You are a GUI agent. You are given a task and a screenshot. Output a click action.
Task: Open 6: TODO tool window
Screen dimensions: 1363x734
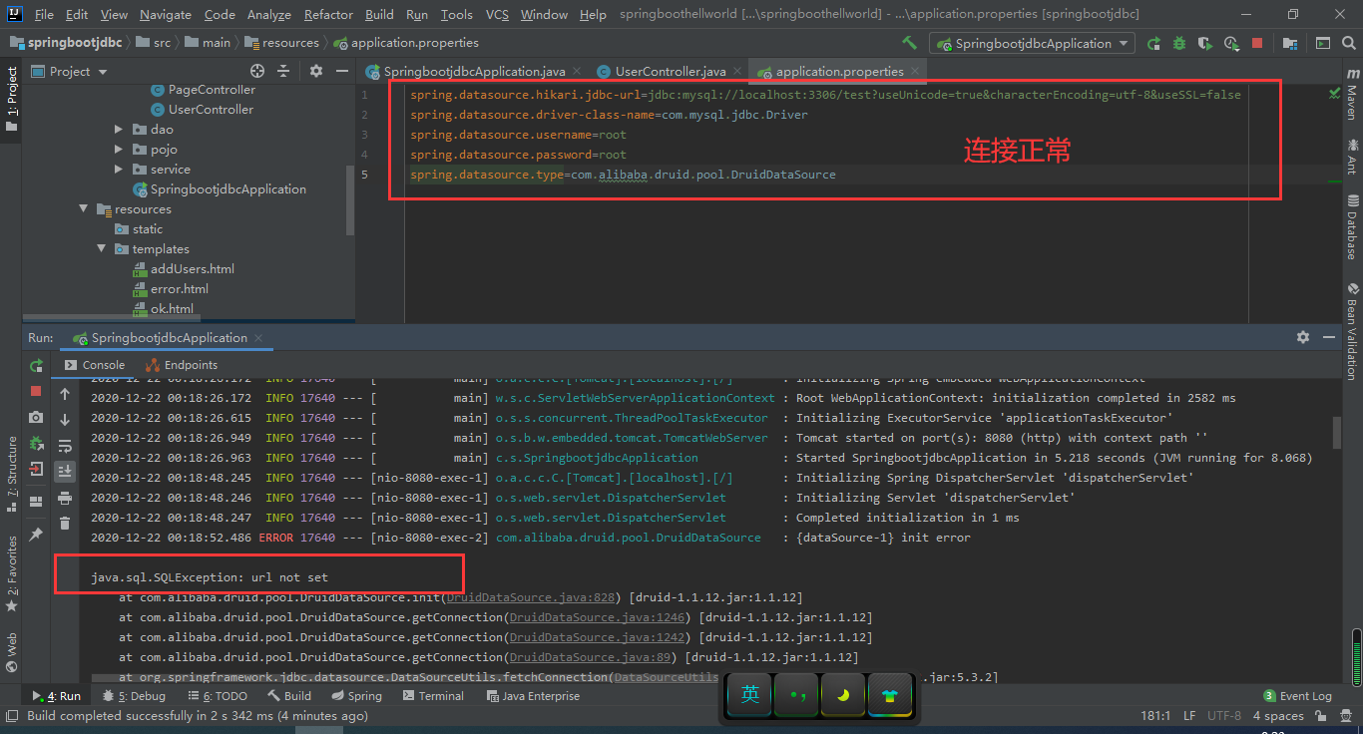coord(218,696)
